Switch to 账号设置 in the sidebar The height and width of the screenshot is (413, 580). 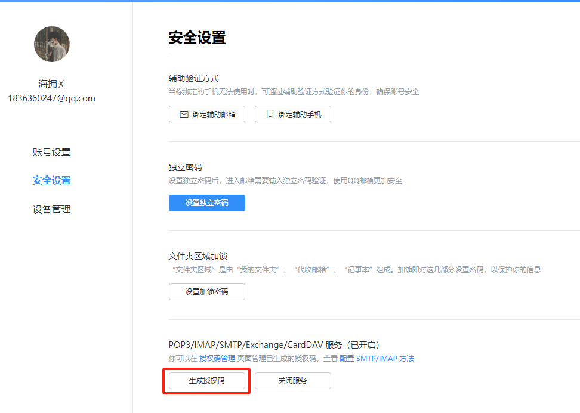tap(51, 152)
